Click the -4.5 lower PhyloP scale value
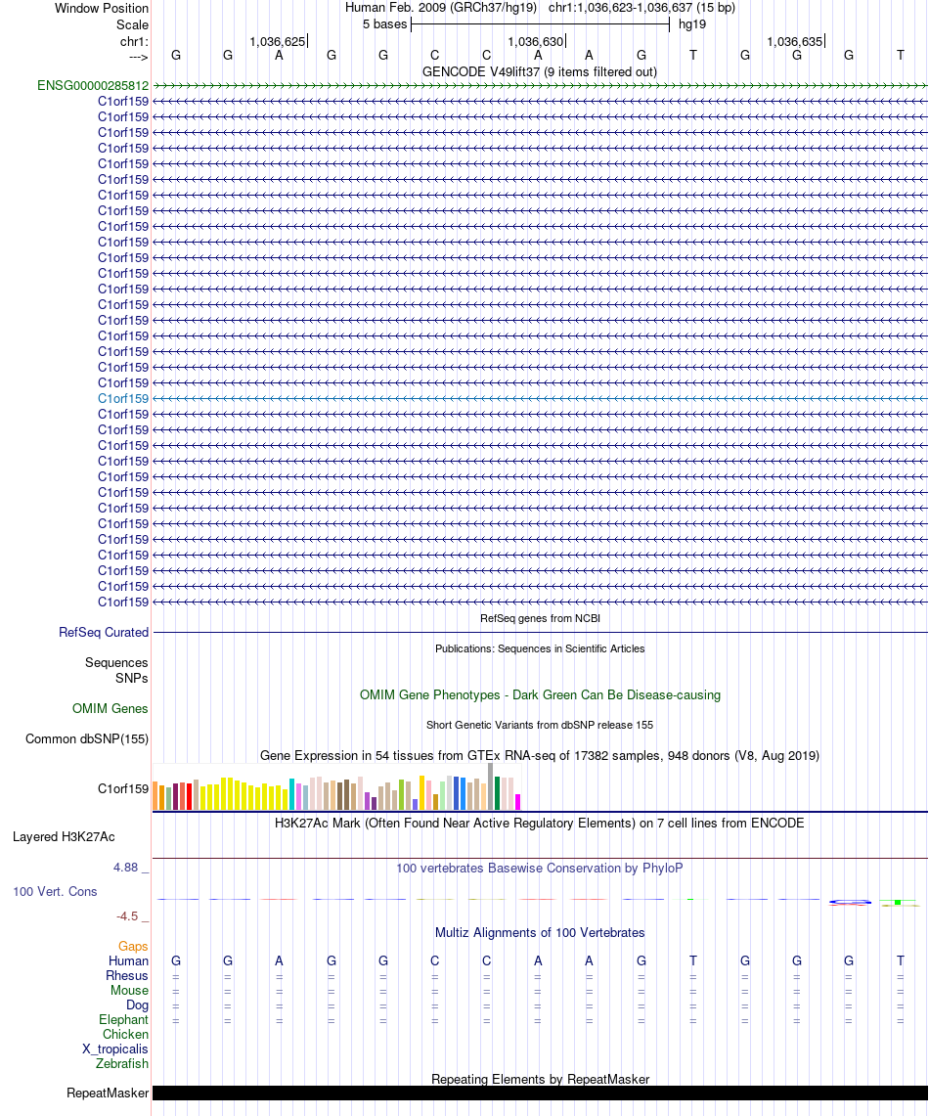This screenshot has height=1116, width=929. point(127,916)
